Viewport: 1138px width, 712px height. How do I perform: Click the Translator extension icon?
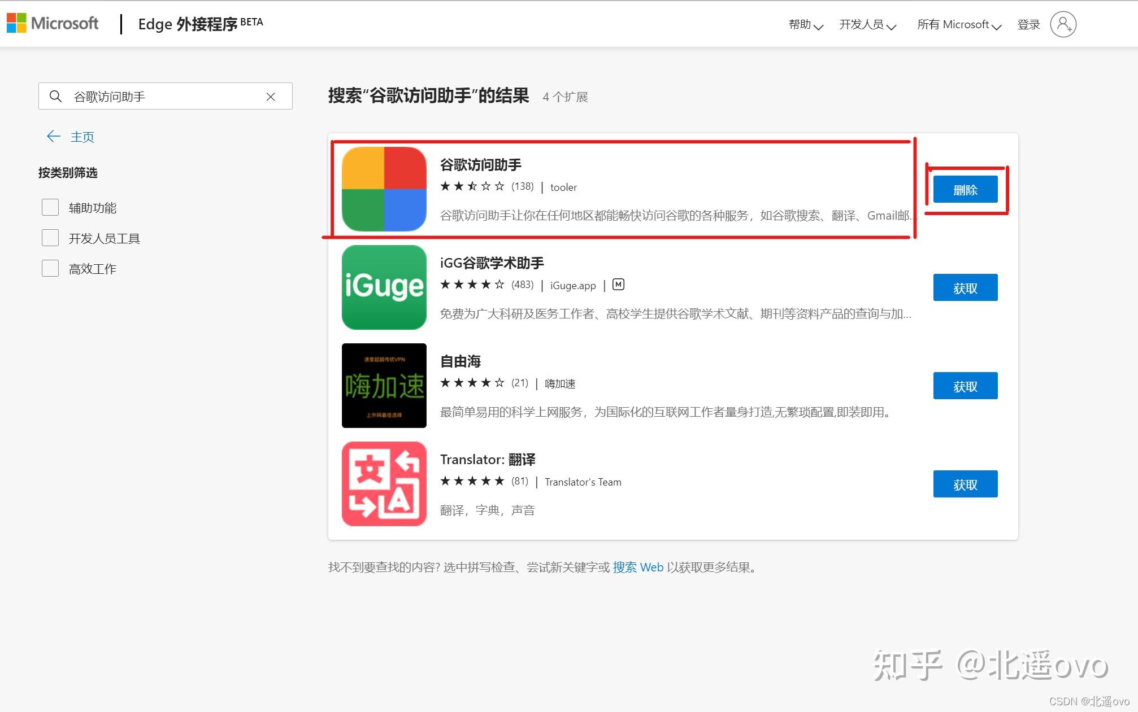point(384,484)
